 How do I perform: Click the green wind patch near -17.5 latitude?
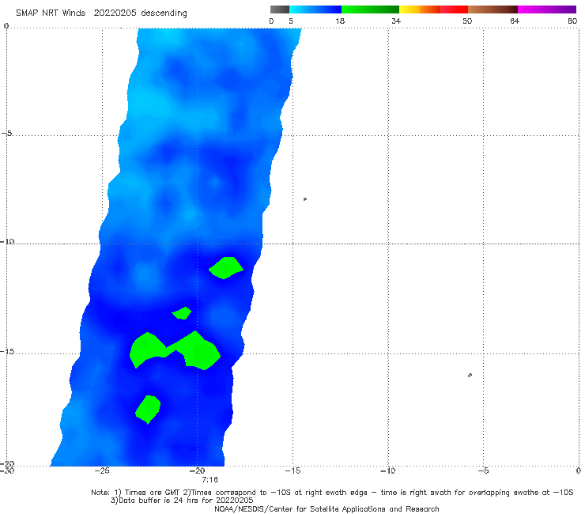pyautogui.click(x=148, y=410)
